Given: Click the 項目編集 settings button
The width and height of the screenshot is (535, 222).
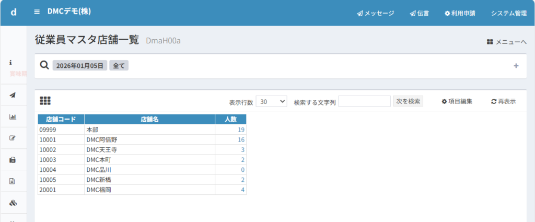Looking at the screenshot, I should [457, 101].
